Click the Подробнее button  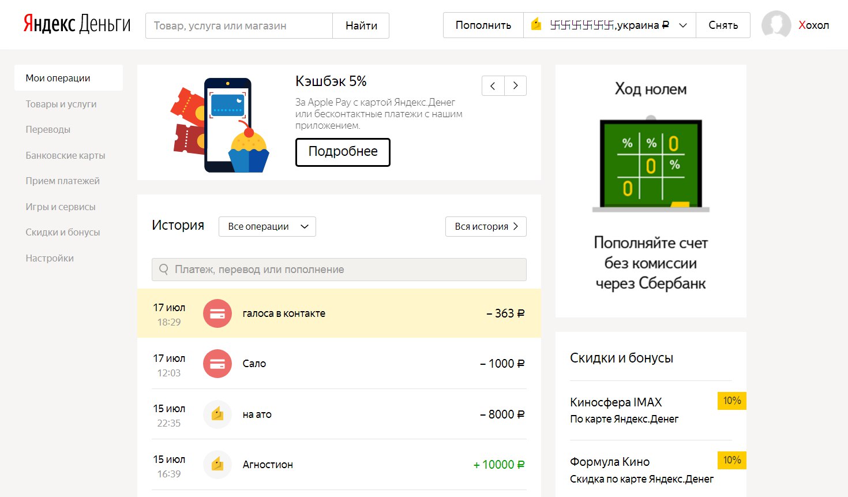[x=343, y=152]
